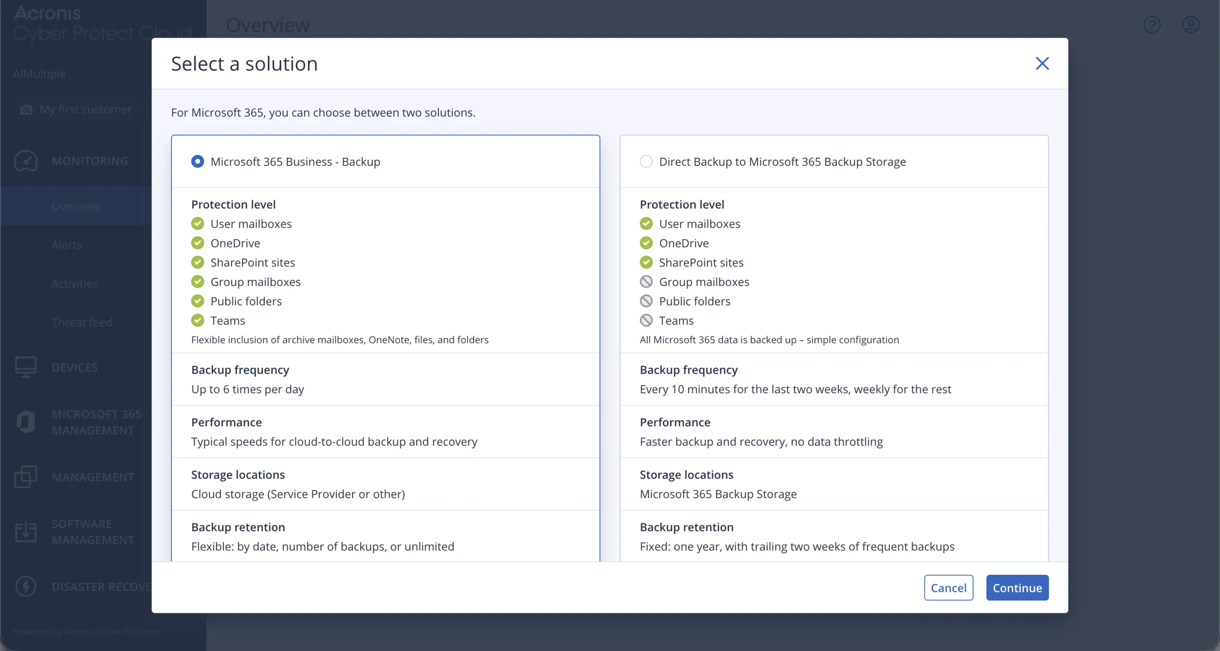The height and width of the screenshot is (651, 1220).
Task: Click 'Microsoft 365 Backup Storage' storage location text
Action: tap(718, 494)
